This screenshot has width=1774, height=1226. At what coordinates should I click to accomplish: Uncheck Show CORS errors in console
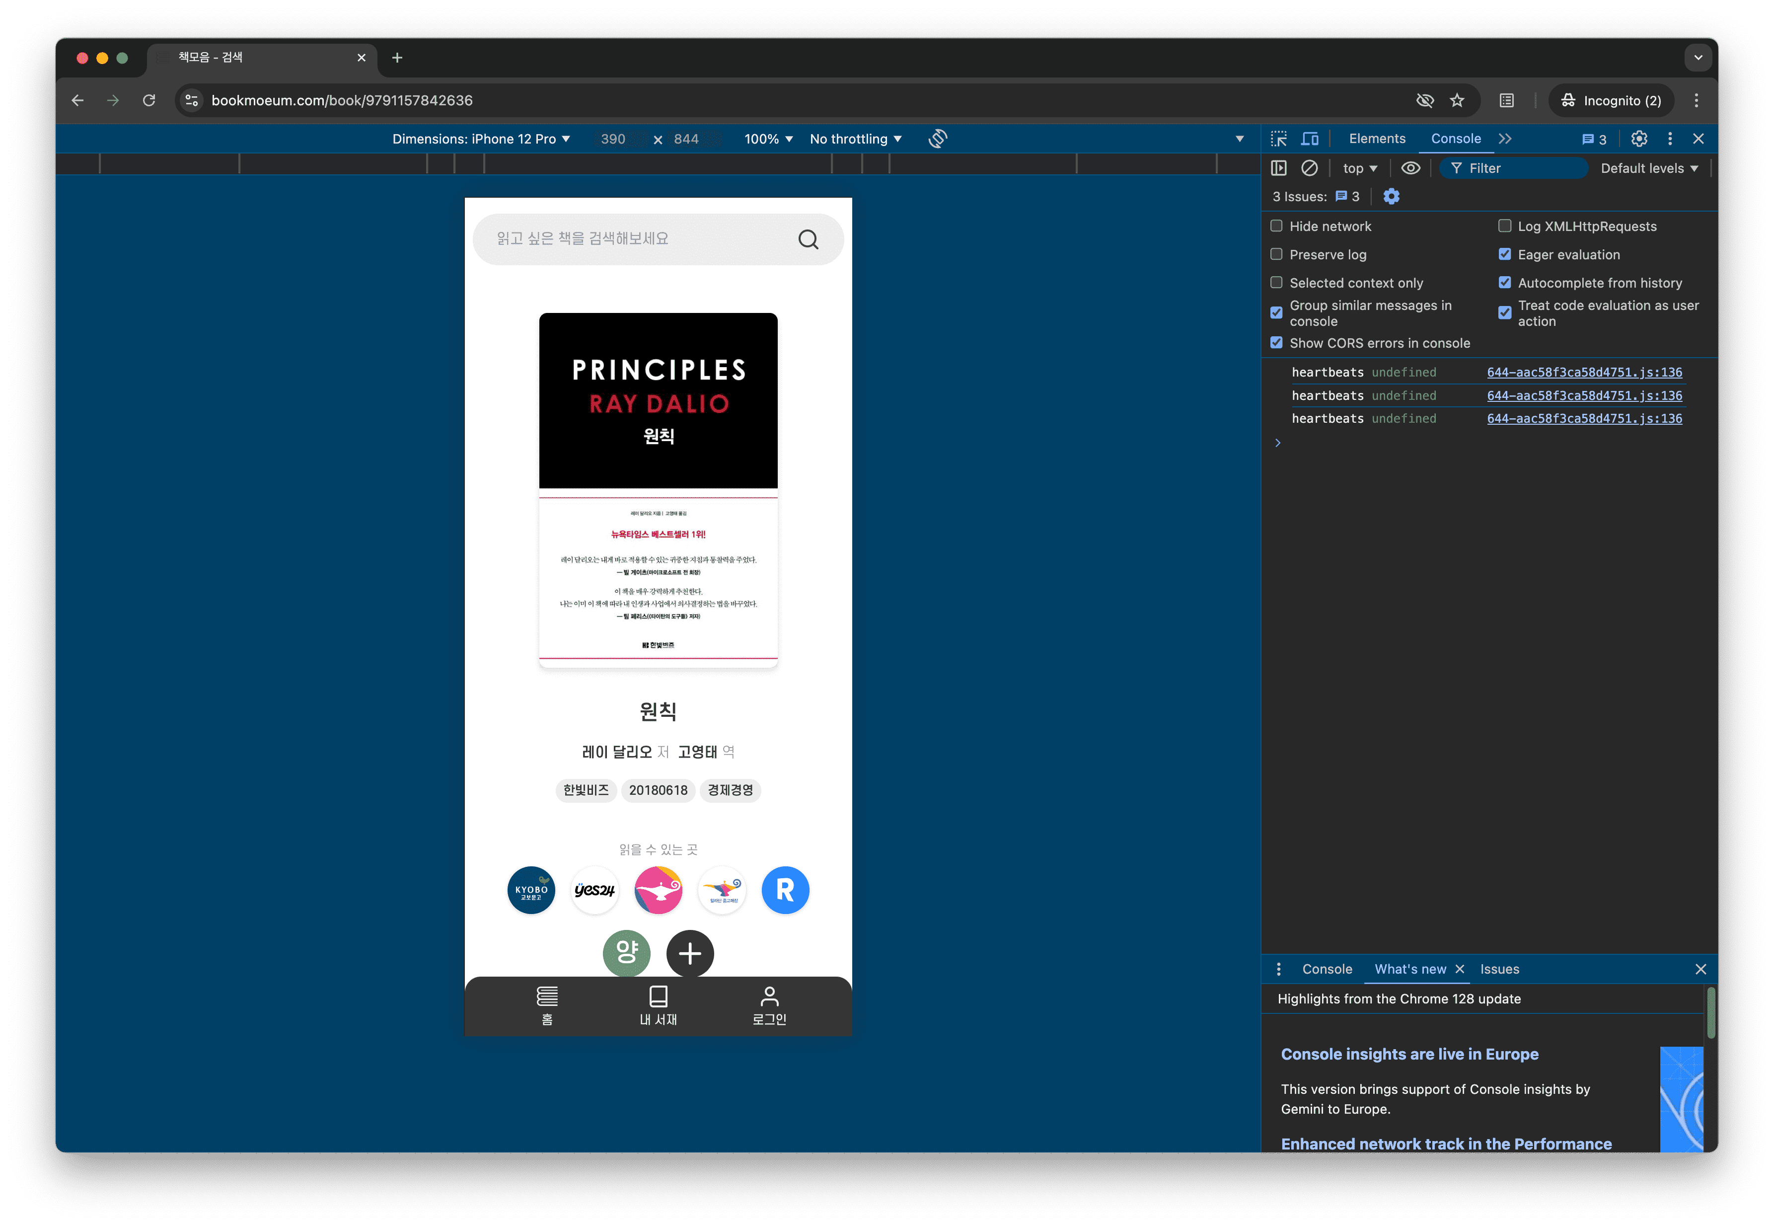click(x=1276, y=343)
